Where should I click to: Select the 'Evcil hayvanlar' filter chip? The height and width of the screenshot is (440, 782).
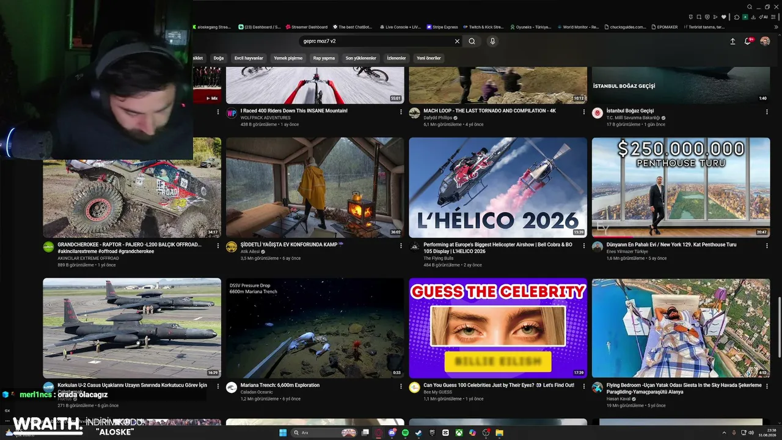tap(249, 58)
